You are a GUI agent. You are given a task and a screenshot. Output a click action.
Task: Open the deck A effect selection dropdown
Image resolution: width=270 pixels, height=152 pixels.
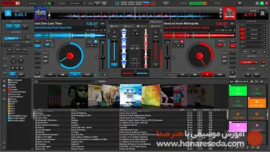click(x=20, y=39)
